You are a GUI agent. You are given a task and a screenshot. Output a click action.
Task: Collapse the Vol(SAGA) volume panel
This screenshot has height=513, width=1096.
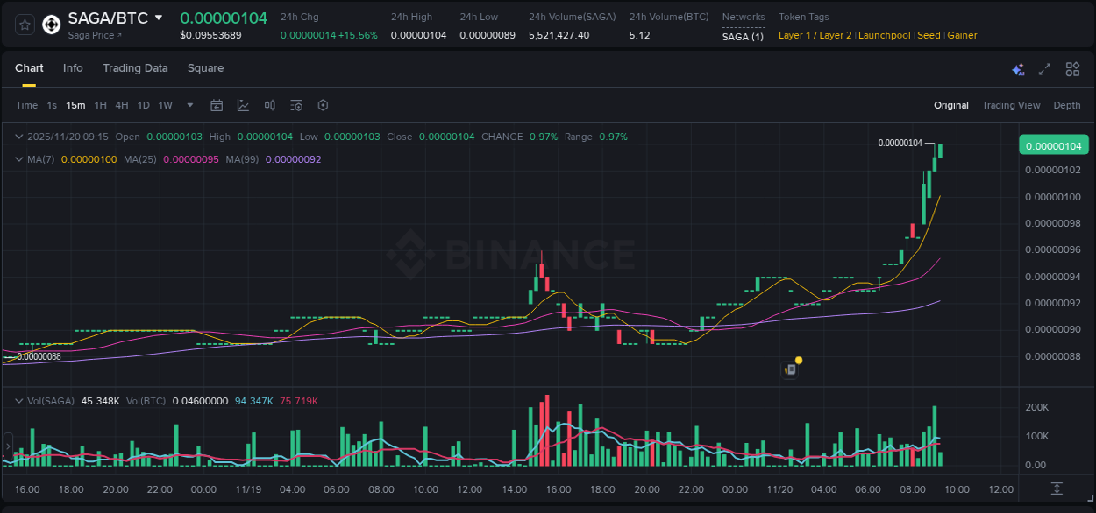(18, 400)
